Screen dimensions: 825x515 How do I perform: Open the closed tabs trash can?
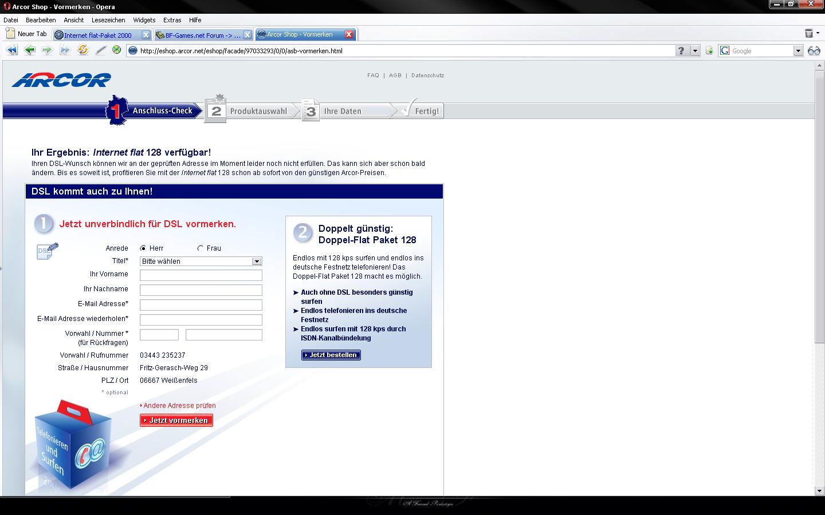click(808, 33)
